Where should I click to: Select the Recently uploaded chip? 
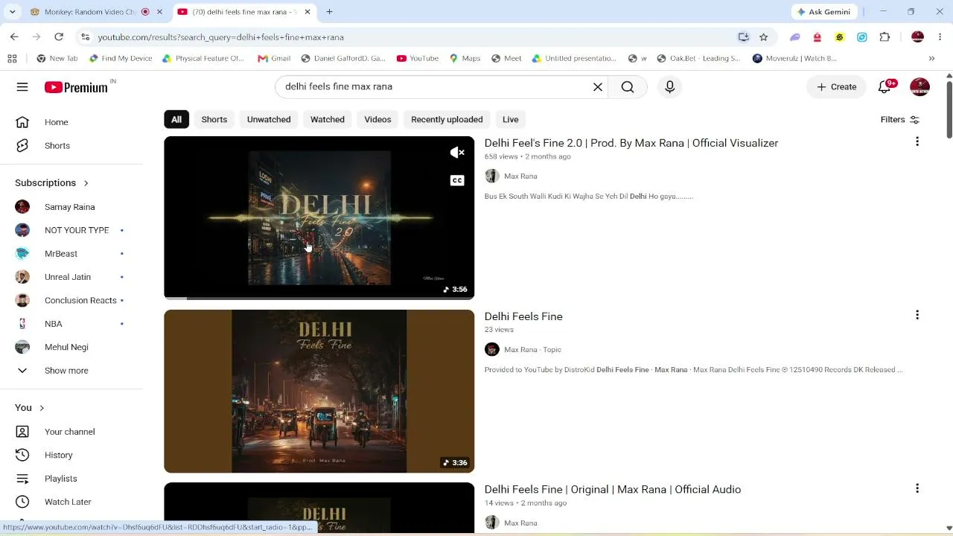447,119
